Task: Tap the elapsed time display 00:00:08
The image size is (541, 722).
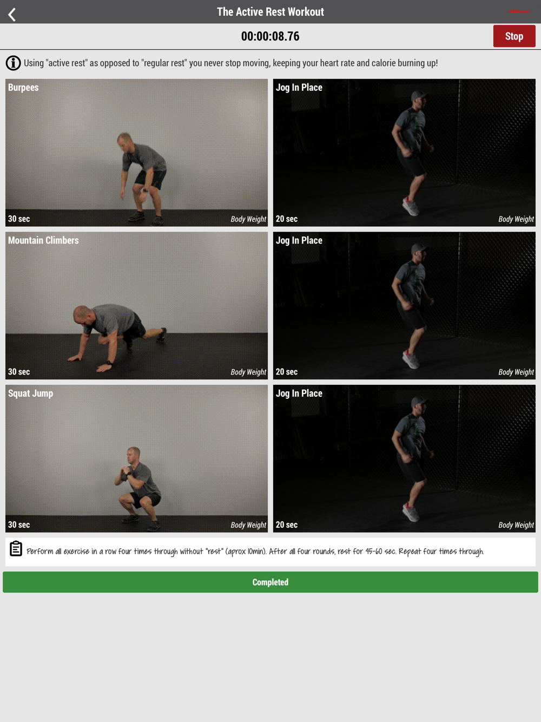Action: tap(270, 36)
